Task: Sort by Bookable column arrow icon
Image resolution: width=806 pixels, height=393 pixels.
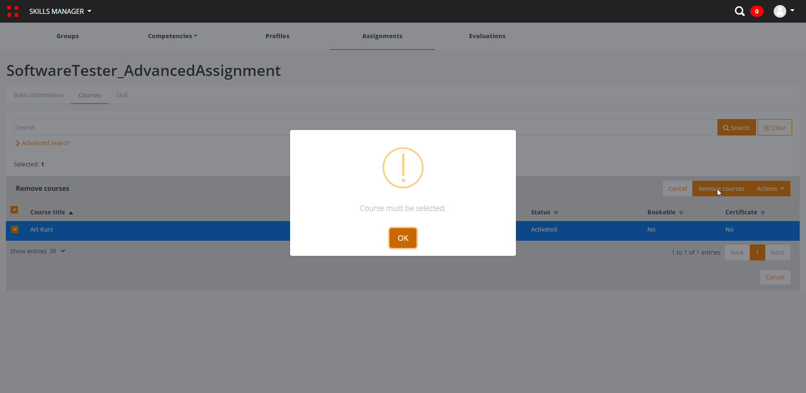Action: [x=681, y=213]
